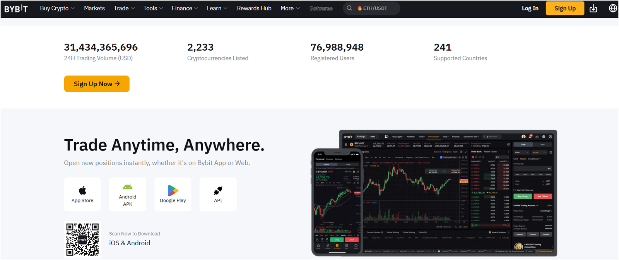The height and width of the screenshot is (260, 619).
Task: Click the mobile phone app preview image
Action: coord(337,202)
